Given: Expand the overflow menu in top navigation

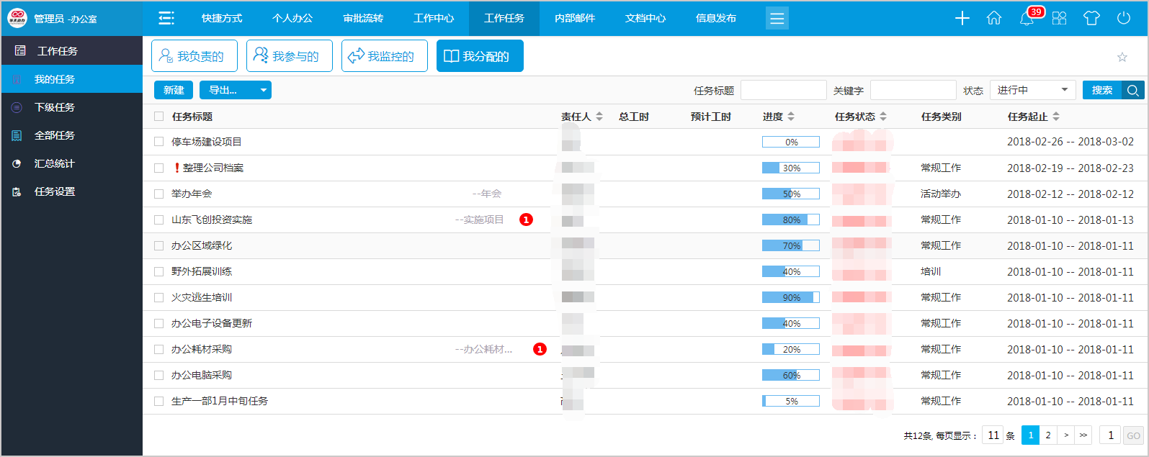Looking at the screenshot, I should 777,19.
